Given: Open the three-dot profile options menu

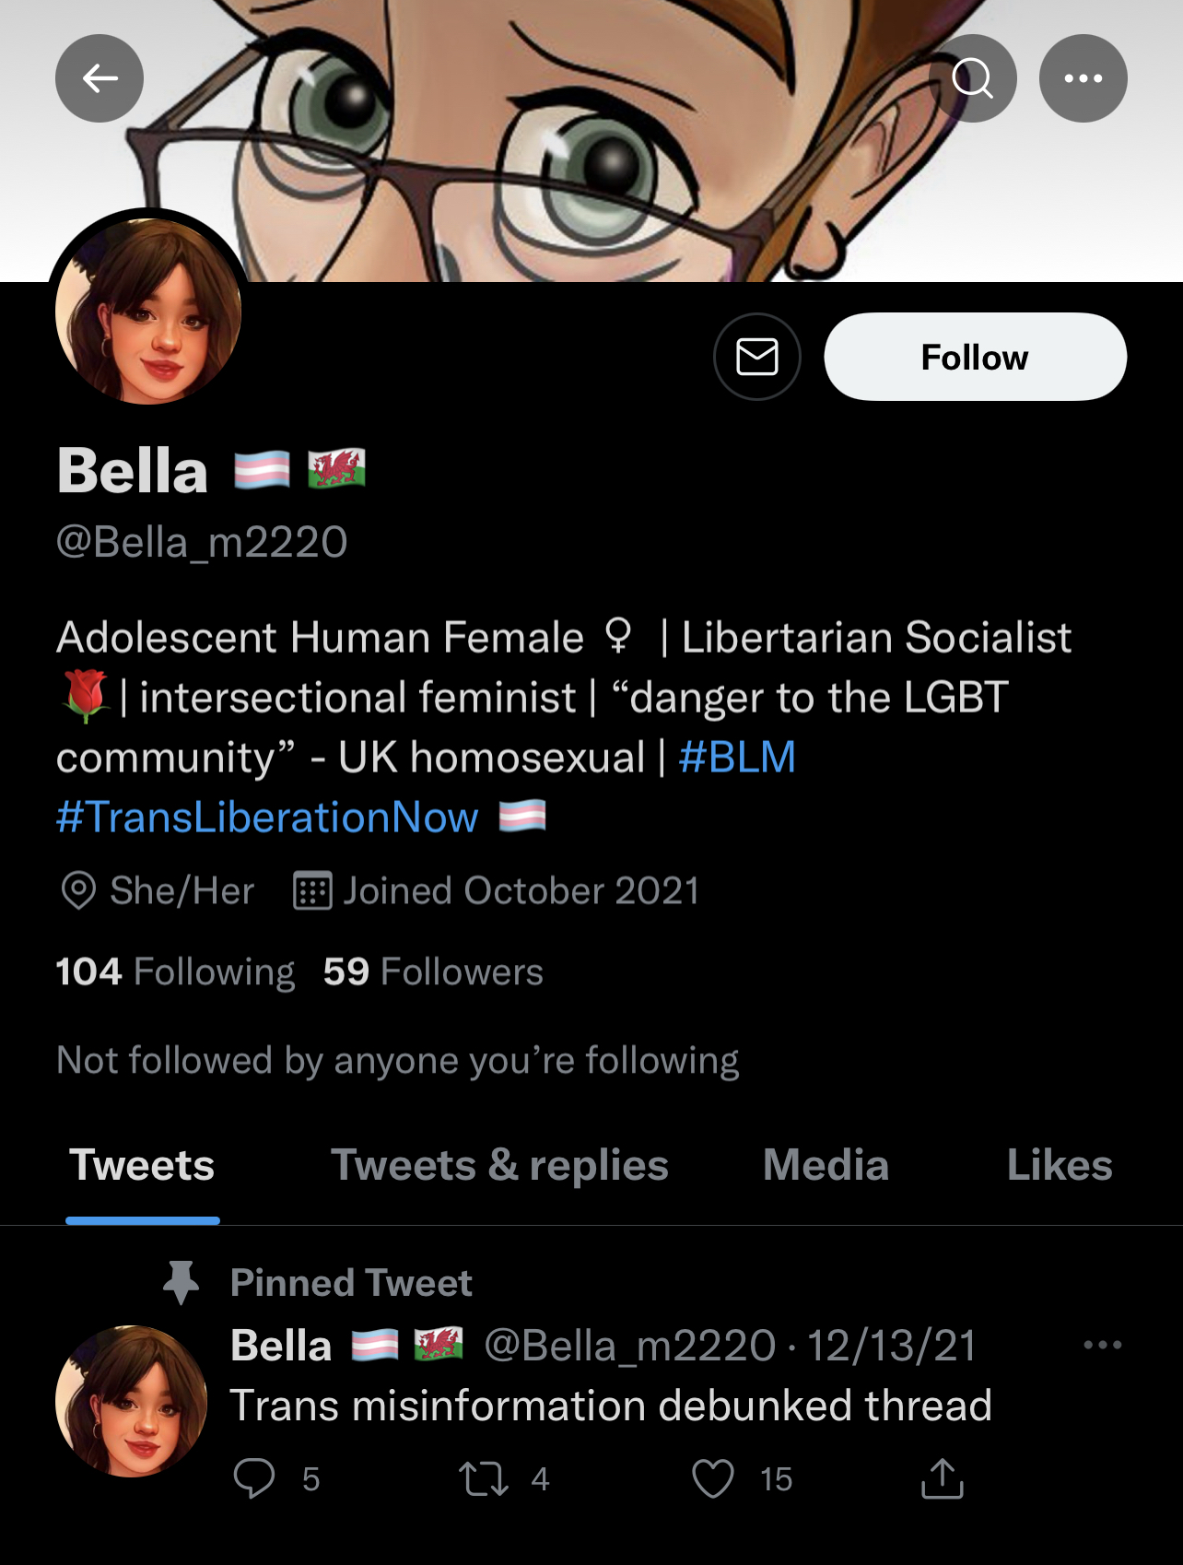Looking at the screenshot, I should (x=1083, y=78).
